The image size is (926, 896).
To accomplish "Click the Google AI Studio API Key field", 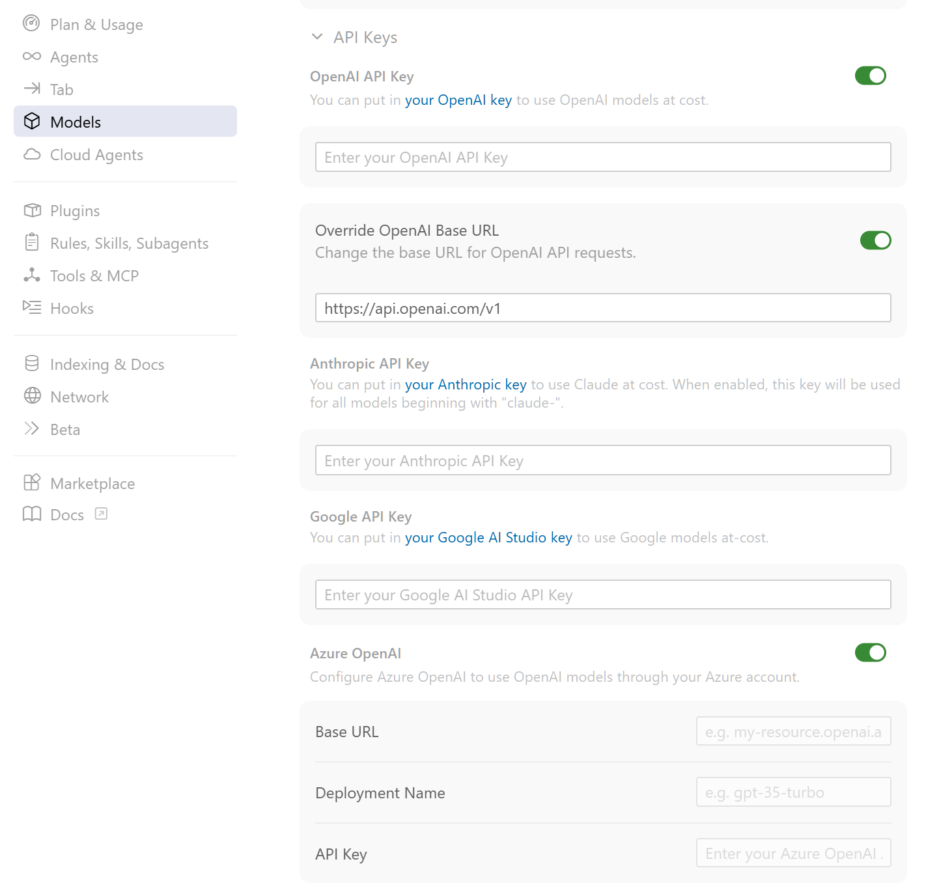I will coord(603,595).
